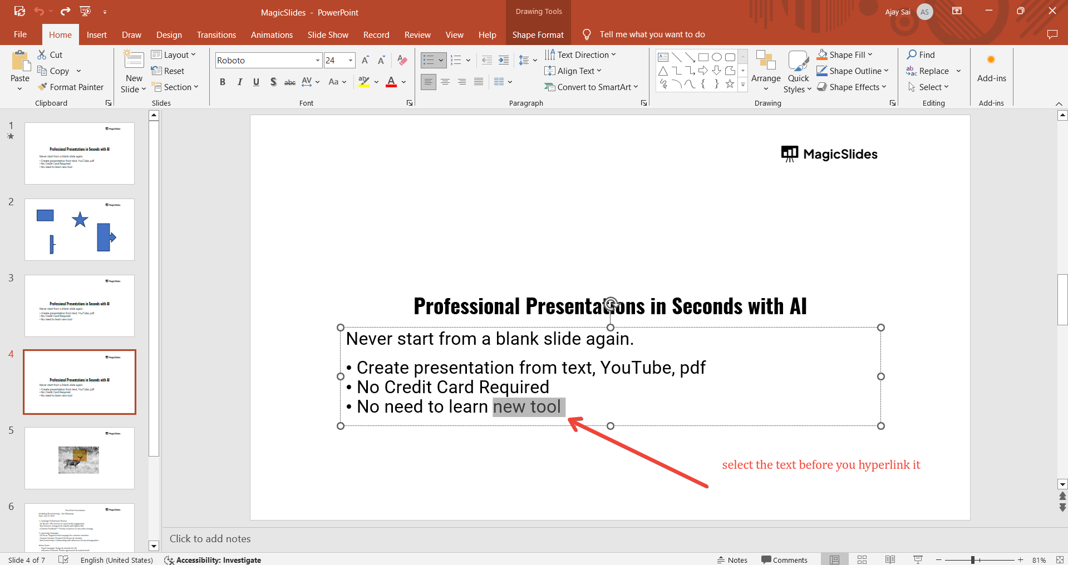Increase the list indent level
Viewport: 1068px width, 565px height.
(x=504, y=61)
